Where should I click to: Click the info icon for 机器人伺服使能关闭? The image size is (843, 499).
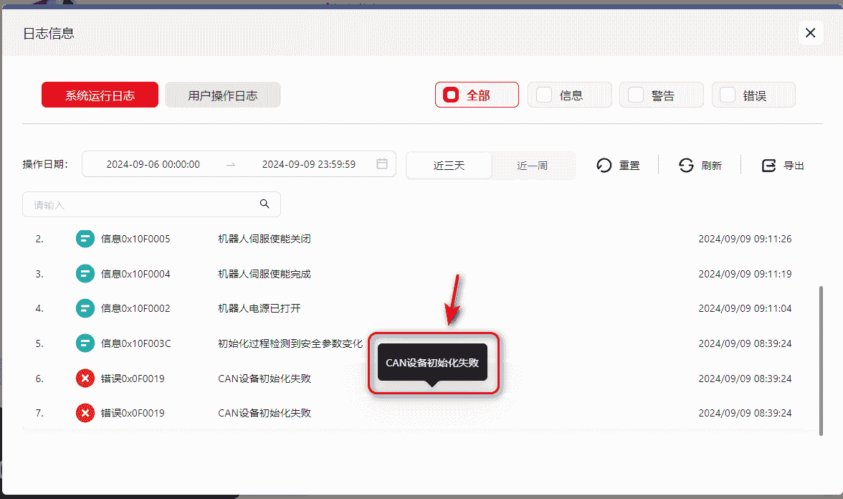(x=85, y=239)
